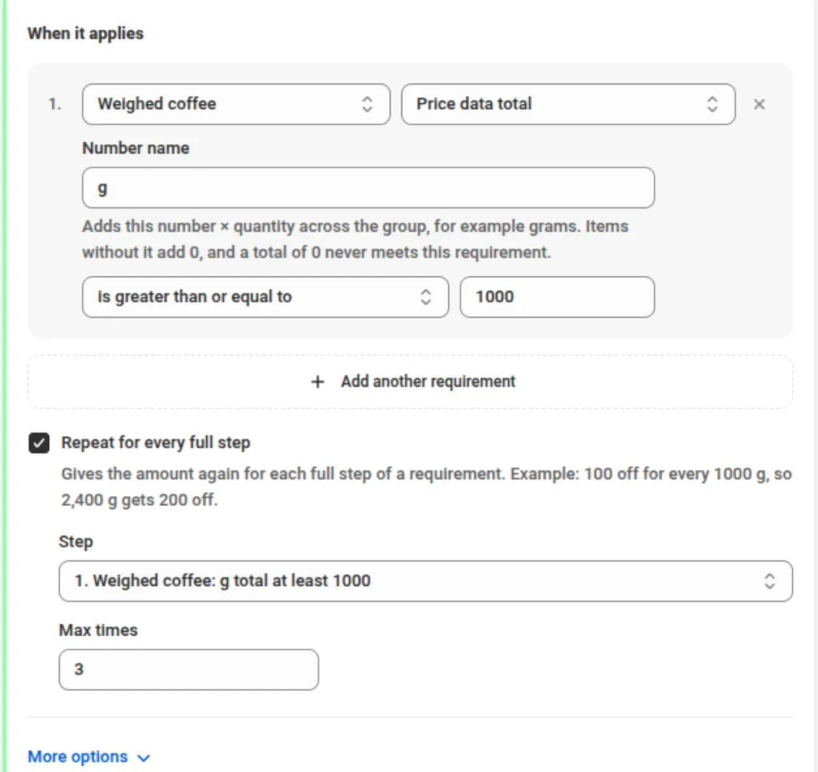Click the 'Repeat for every full step' label
The image size is (818, 772).
point(156,443)
